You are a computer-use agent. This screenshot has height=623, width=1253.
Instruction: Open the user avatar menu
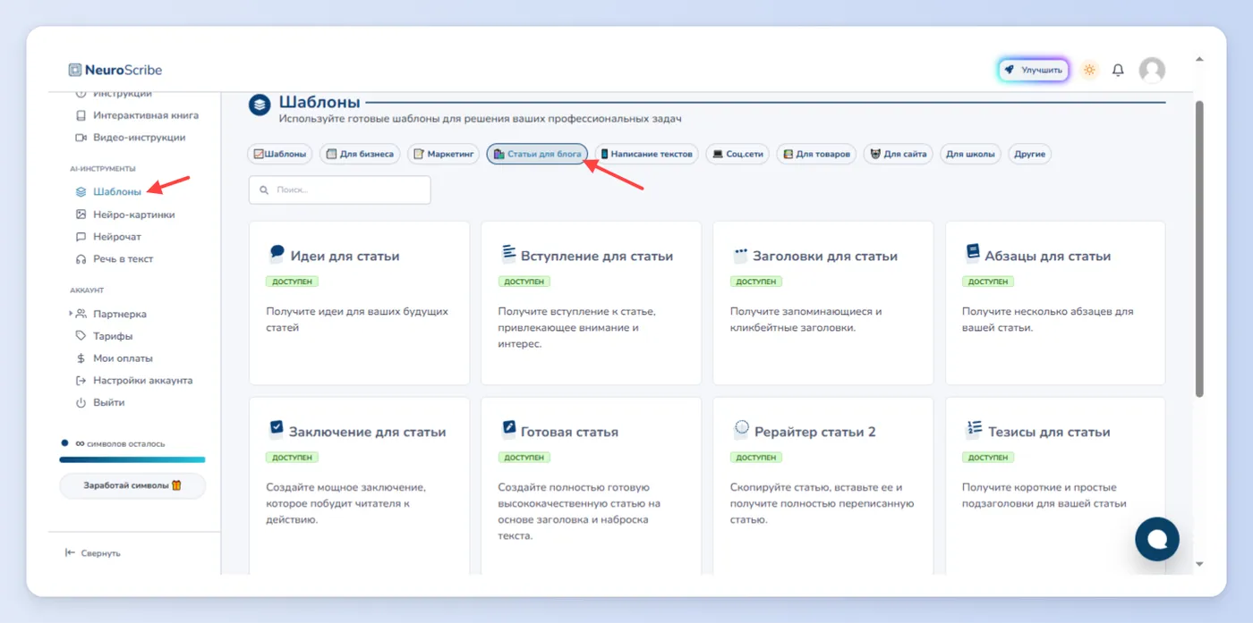tap(1152, 70)
